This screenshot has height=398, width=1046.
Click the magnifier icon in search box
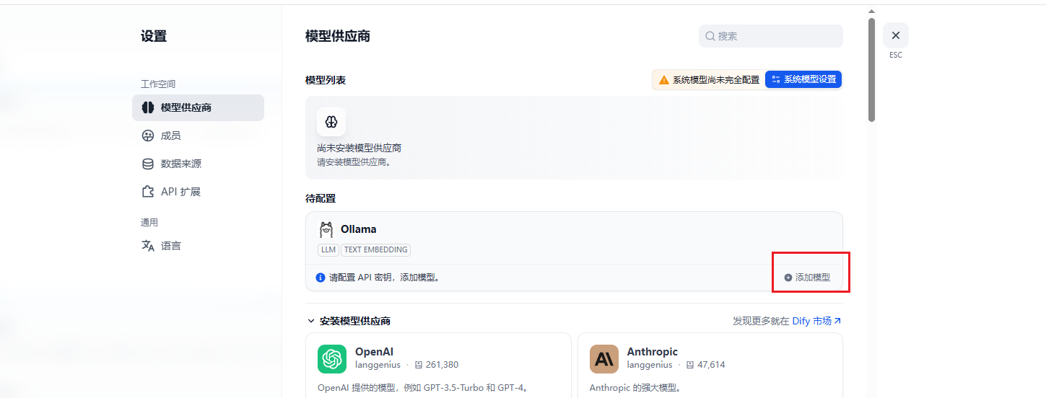[710, 36]
